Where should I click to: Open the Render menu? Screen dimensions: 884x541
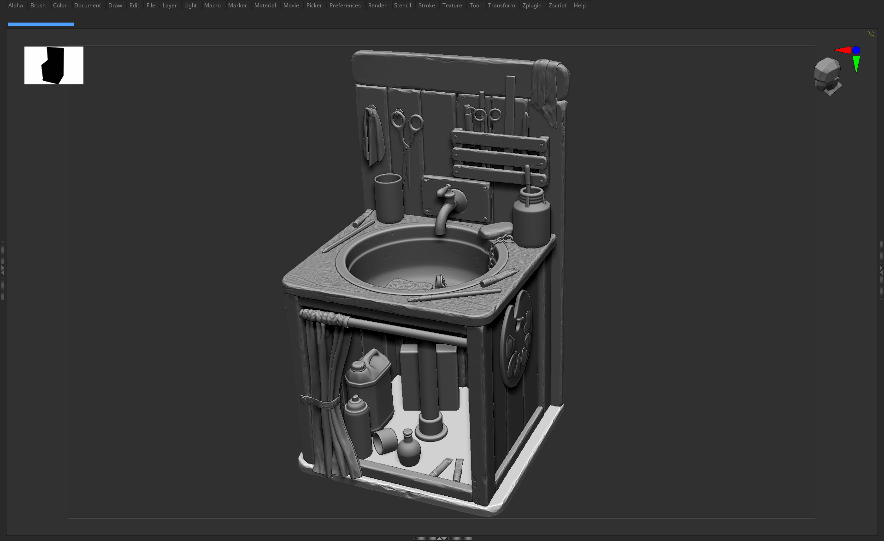pos(377,5)
